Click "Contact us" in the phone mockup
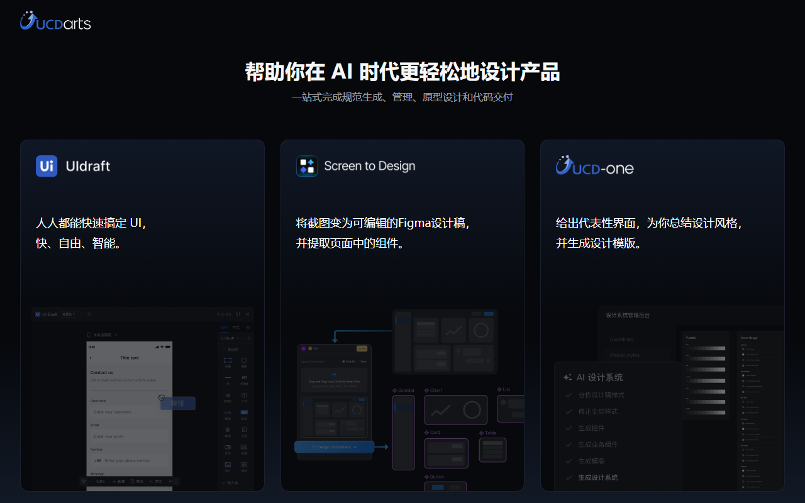The width and height of the screenshot is (805, 503). pos(102,373)
